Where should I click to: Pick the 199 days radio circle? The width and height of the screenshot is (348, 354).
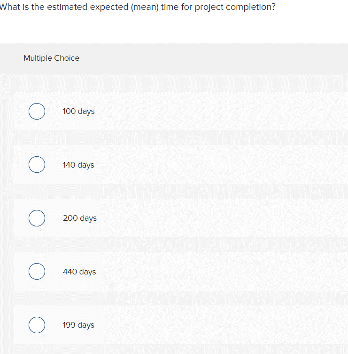(x=37, y=325)
